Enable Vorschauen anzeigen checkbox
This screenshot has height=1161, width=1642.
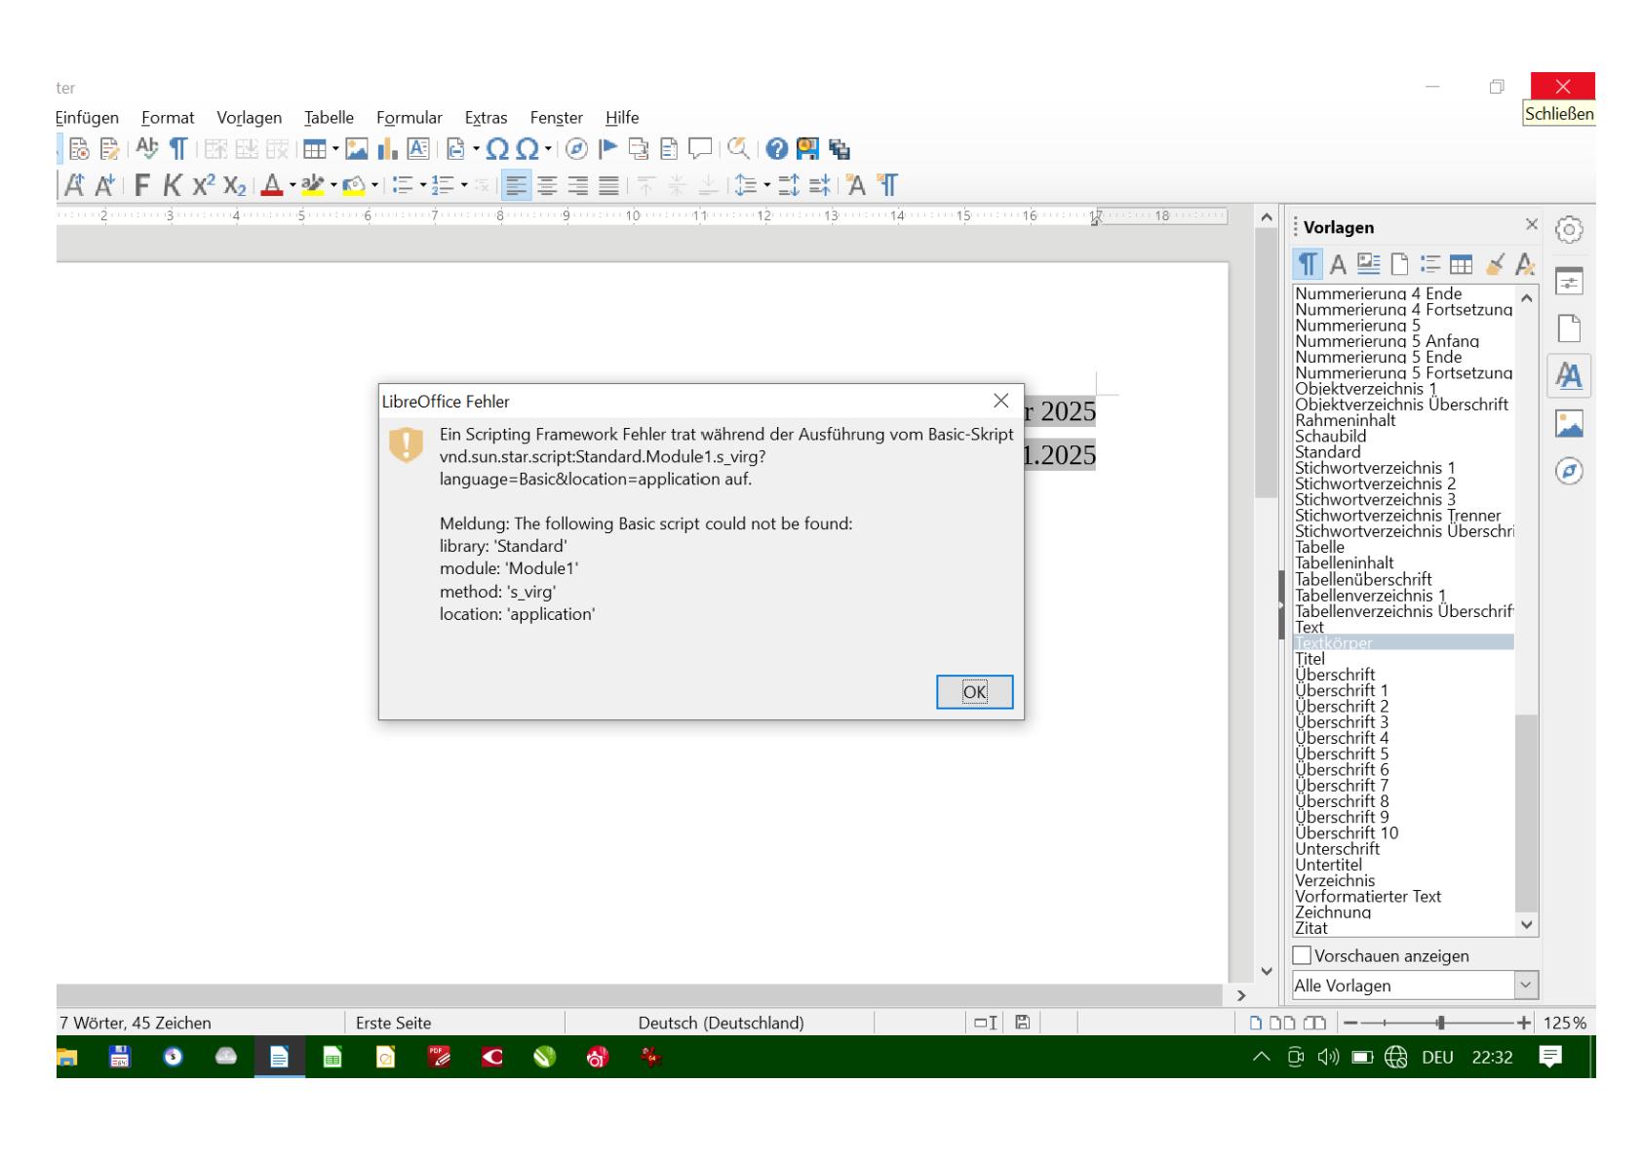pyautogui.click(x=1302, y=955)
